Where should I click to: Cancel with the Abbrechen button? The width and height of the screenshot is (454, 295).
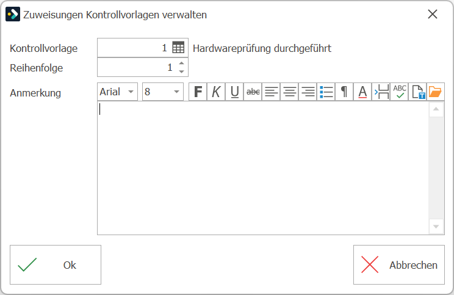click(398, 264)
